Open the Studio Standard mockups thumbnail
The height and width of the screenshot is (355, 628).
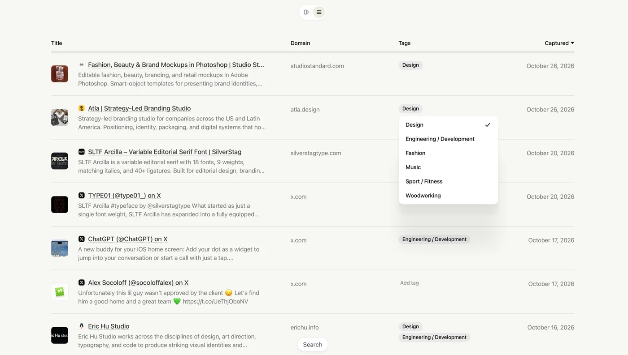click(x=60, y=74)
